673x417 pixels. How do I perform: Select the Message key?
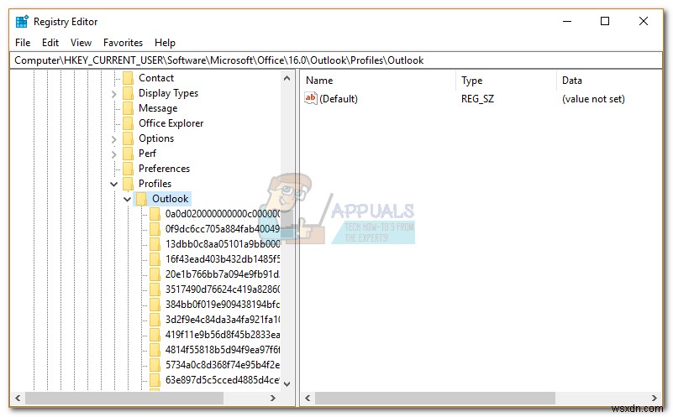pyautogui.click(x=157, y=108)
